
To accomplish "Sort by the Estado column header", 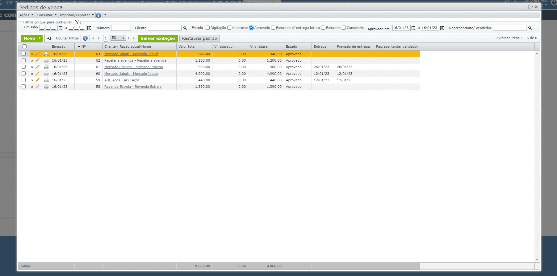I will click(298, 47).
